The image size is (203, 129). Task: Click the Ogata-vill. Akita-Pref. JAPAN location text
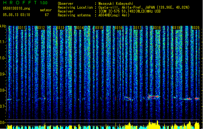click(144, 7)
